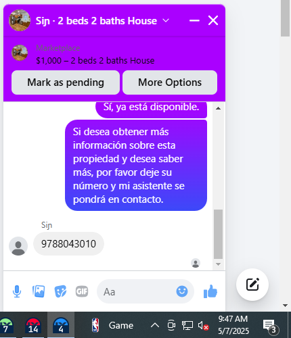Image resolution: width=291 pixels, height=338 pixels.
Task: Click the message text field Aa
Action: [137, 291]
